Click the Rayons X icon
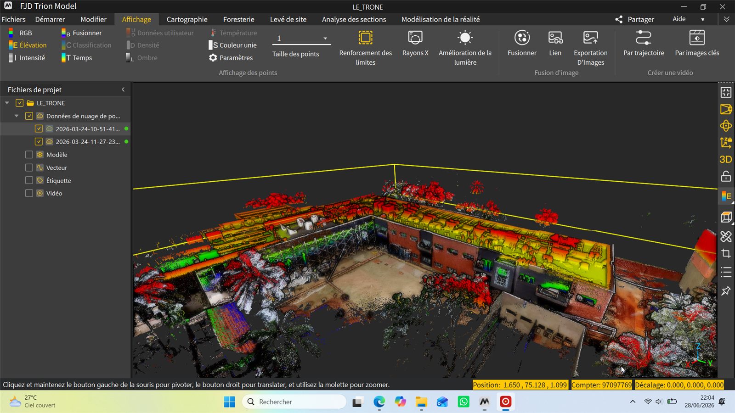Viewport: 735px width, 413px height. click(415, 38)
